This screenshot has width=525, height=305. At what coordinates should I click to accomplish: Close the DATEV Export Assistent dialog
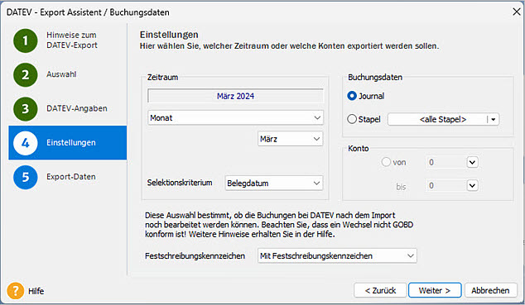(x=516, y=12)
